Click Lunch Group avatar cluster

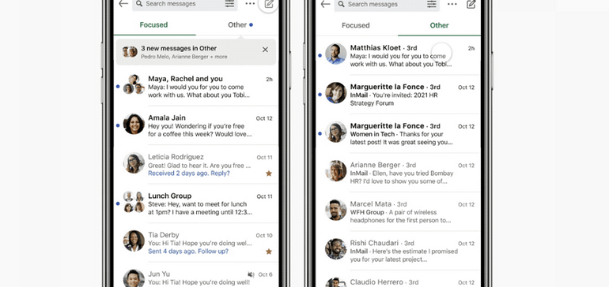point(134,202)
